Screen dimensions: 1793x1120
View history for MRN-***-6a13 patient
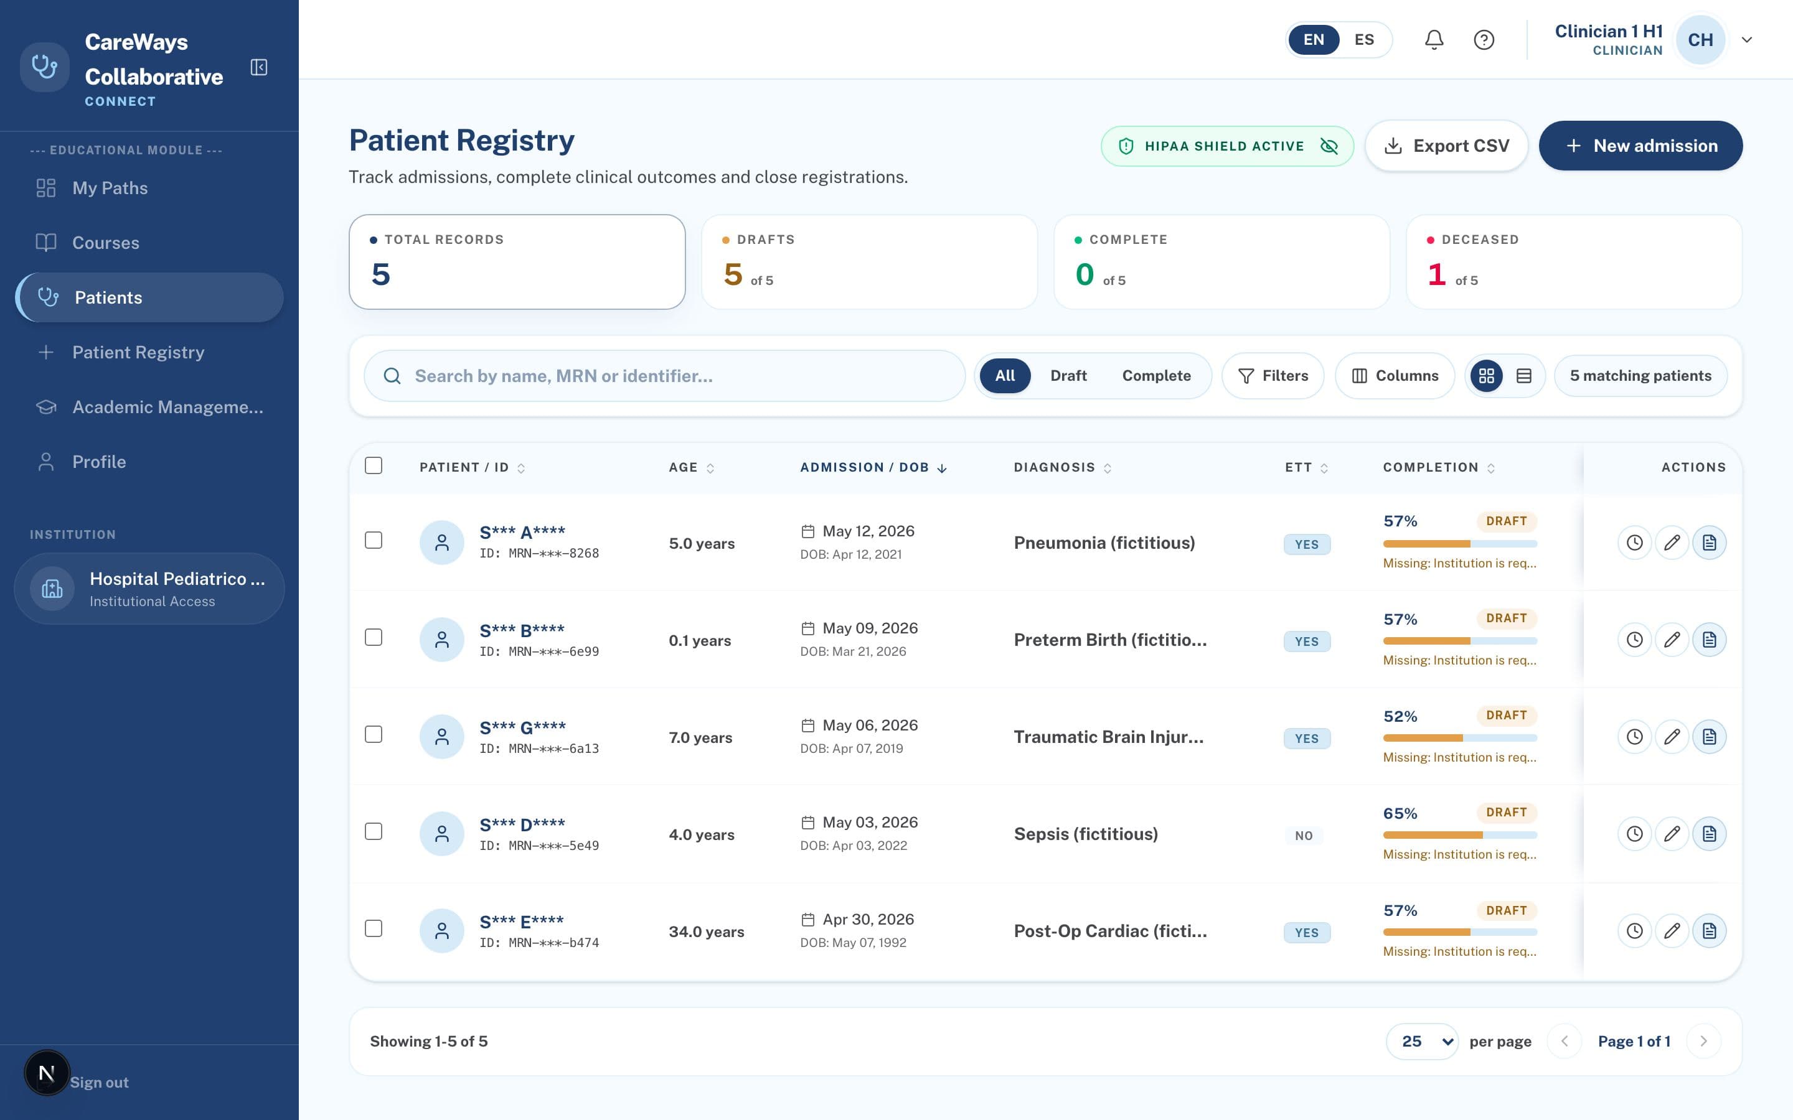click(1634, 737)
